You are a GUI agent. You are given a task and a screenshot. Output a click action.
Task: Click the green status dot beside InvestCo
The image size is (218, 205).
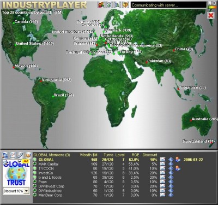pyautogui.click(x=35, y=173)
